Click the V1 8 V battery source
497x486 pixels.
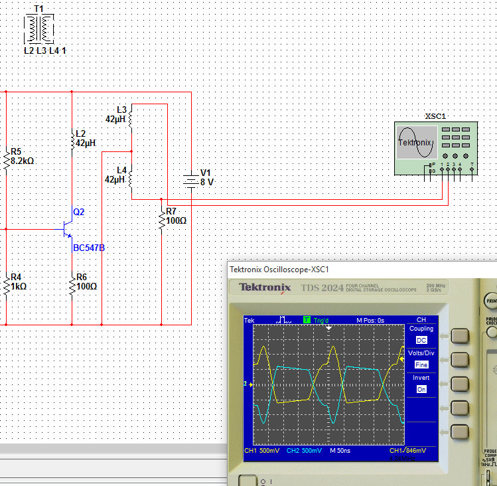click(x=191, y=178)
